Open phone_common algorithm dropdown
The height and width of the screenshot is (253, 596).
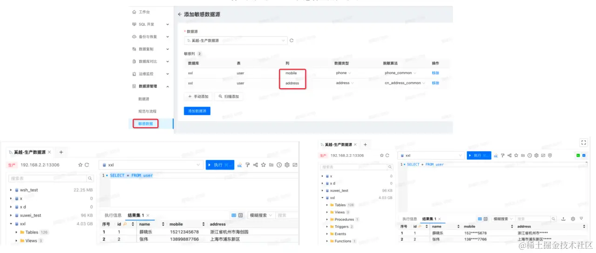[x=401, y=73]
